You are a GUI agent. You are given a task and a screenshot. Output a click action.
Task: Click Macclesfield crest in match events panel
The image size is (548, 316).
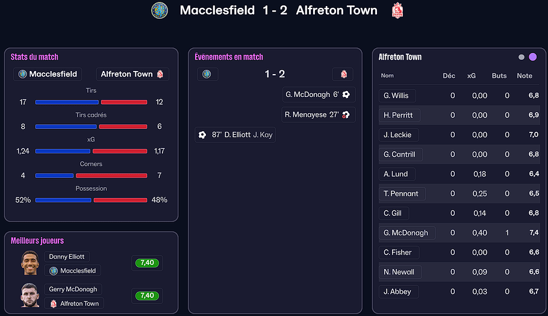pyautogui.click(x=207, y=74)
